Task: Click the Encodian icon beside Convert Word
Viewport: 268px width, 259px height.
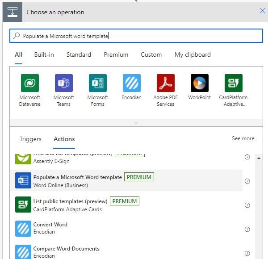Action: [23, 229]
